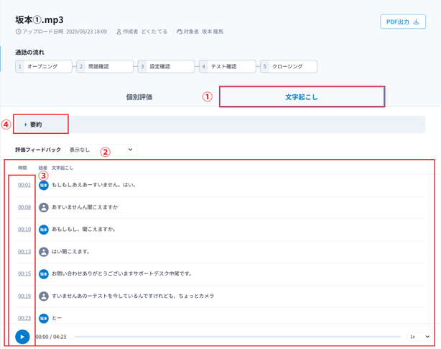Click the download arrow icon in PDF出力
Screen dimensions: 441x349
tap(417, 22)
